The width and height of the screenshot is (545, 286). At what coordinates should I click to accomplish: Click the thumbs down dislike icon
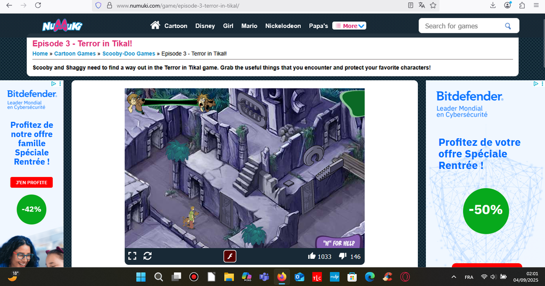click(x=343, y=256)
